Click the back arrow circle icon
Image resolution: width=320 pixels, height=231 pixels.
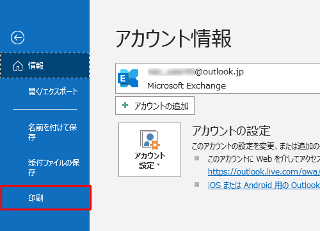coord(17,38)
